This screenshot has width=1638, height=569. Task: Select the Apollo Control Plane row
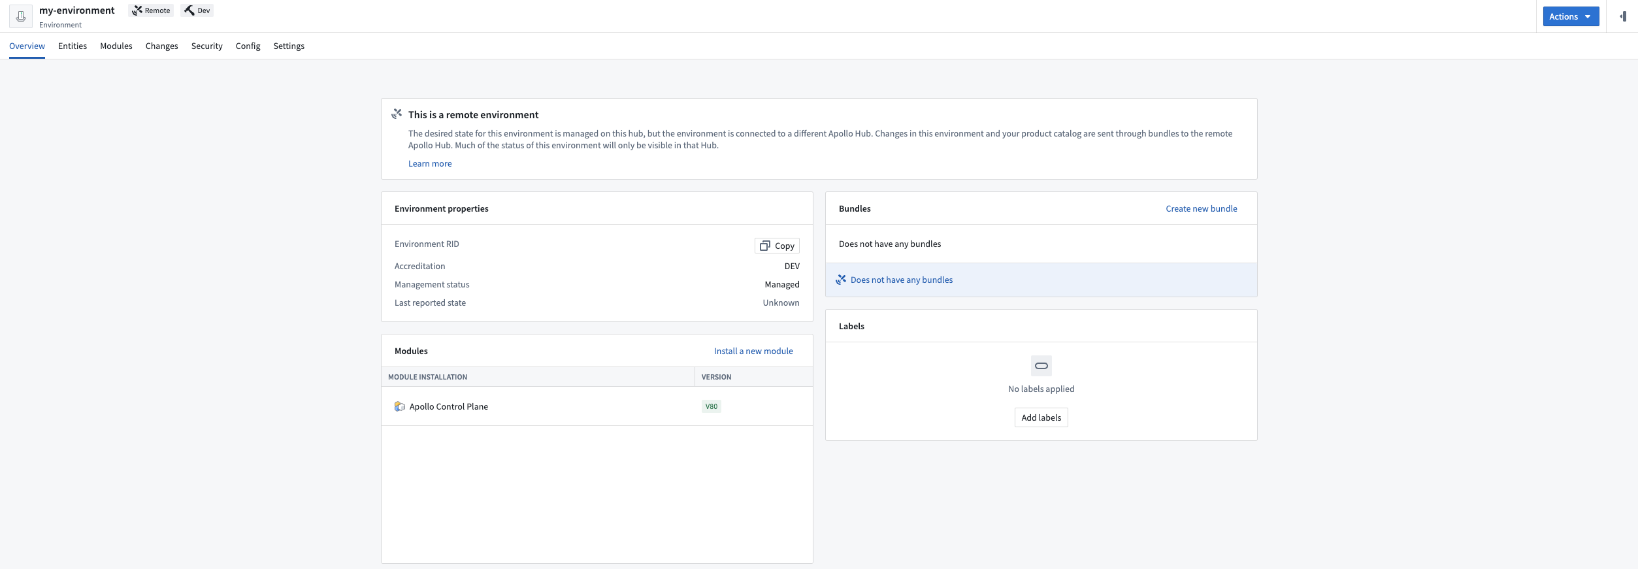tap(597, 406)
